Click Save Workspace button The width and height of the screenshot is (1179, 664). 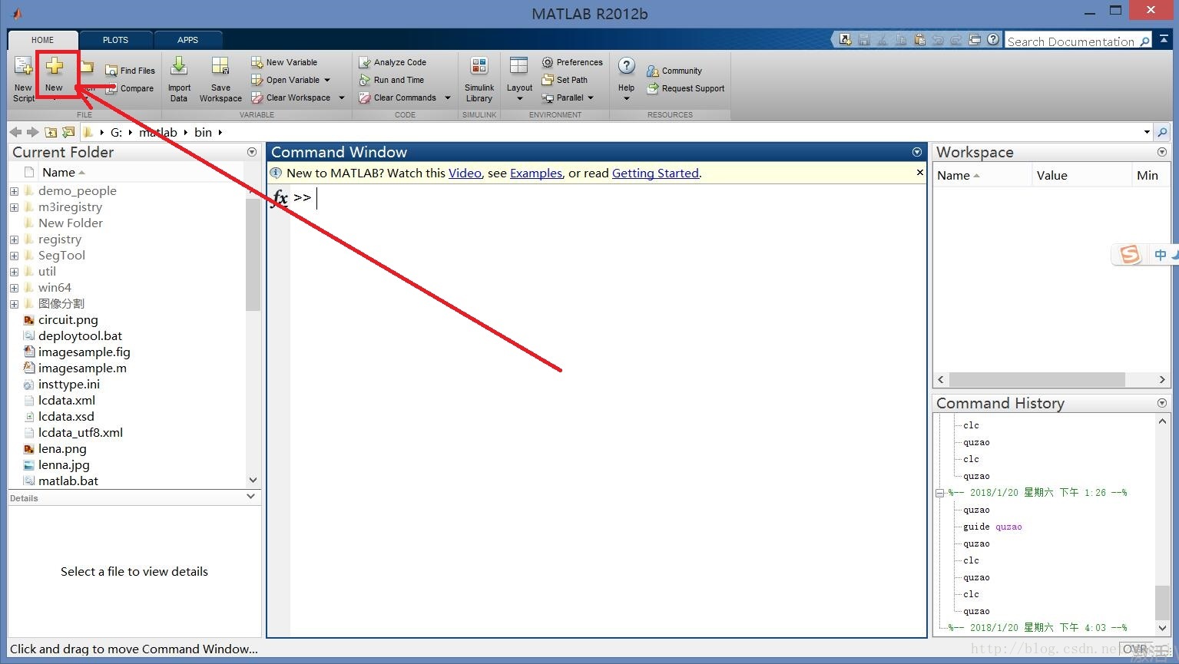pyautogui.click(x=220, y=78)
